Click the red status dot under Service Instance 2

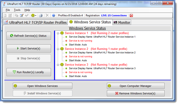click(66, 57)
